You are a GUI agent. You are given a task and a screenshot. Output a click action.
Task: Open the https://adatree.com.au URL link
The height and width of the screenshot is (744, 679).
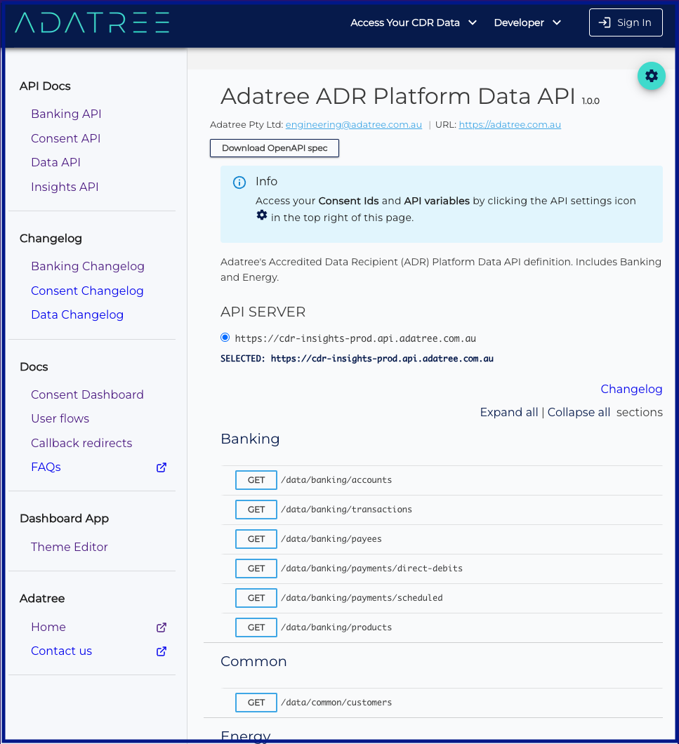click(x=510, y=124)
